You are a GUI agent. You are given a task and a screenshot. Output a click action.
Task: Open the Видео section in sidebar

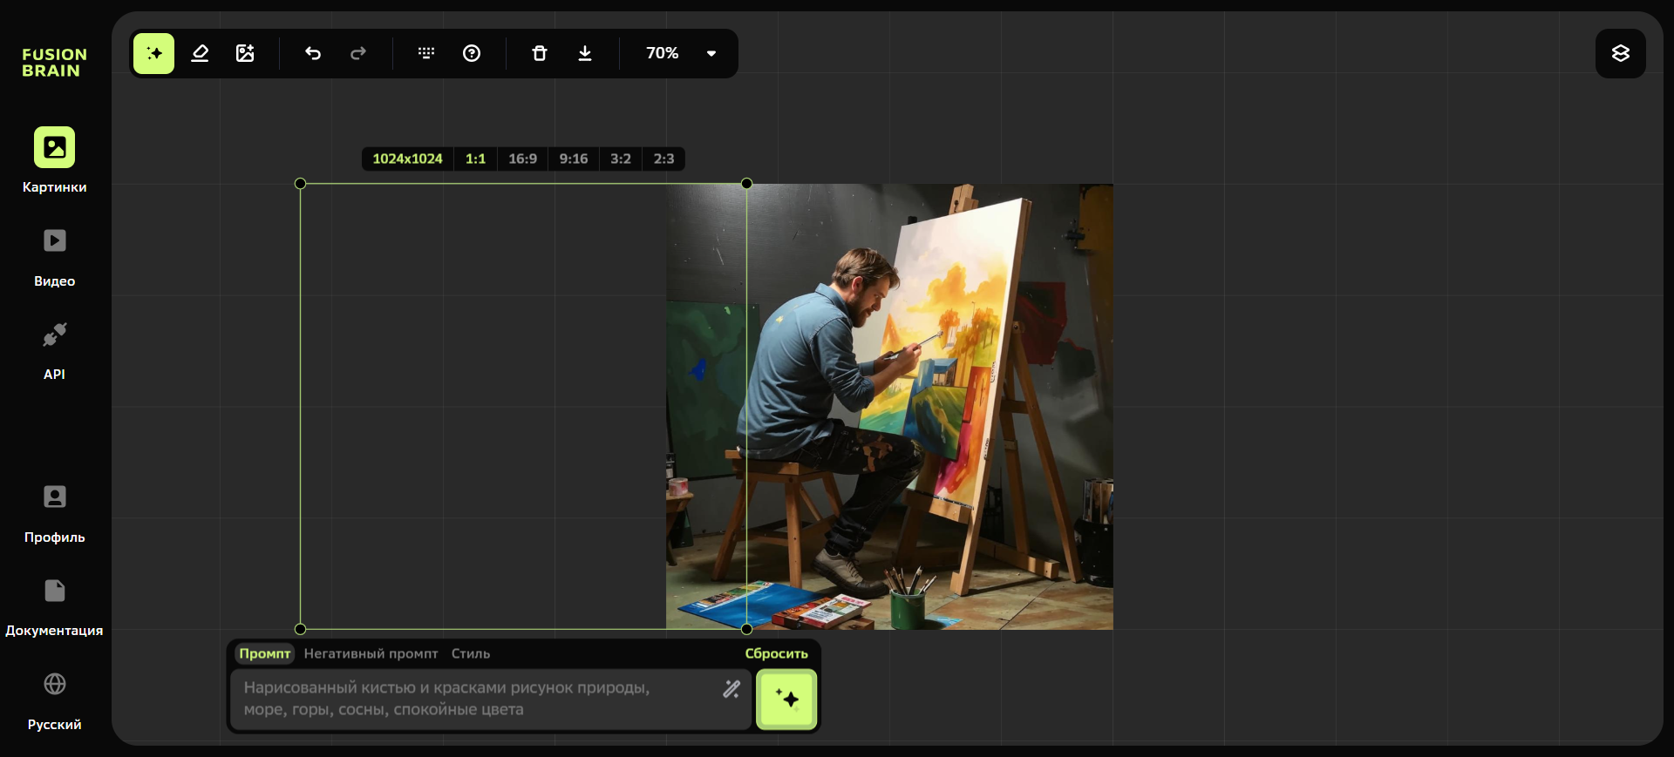(54, 256)
